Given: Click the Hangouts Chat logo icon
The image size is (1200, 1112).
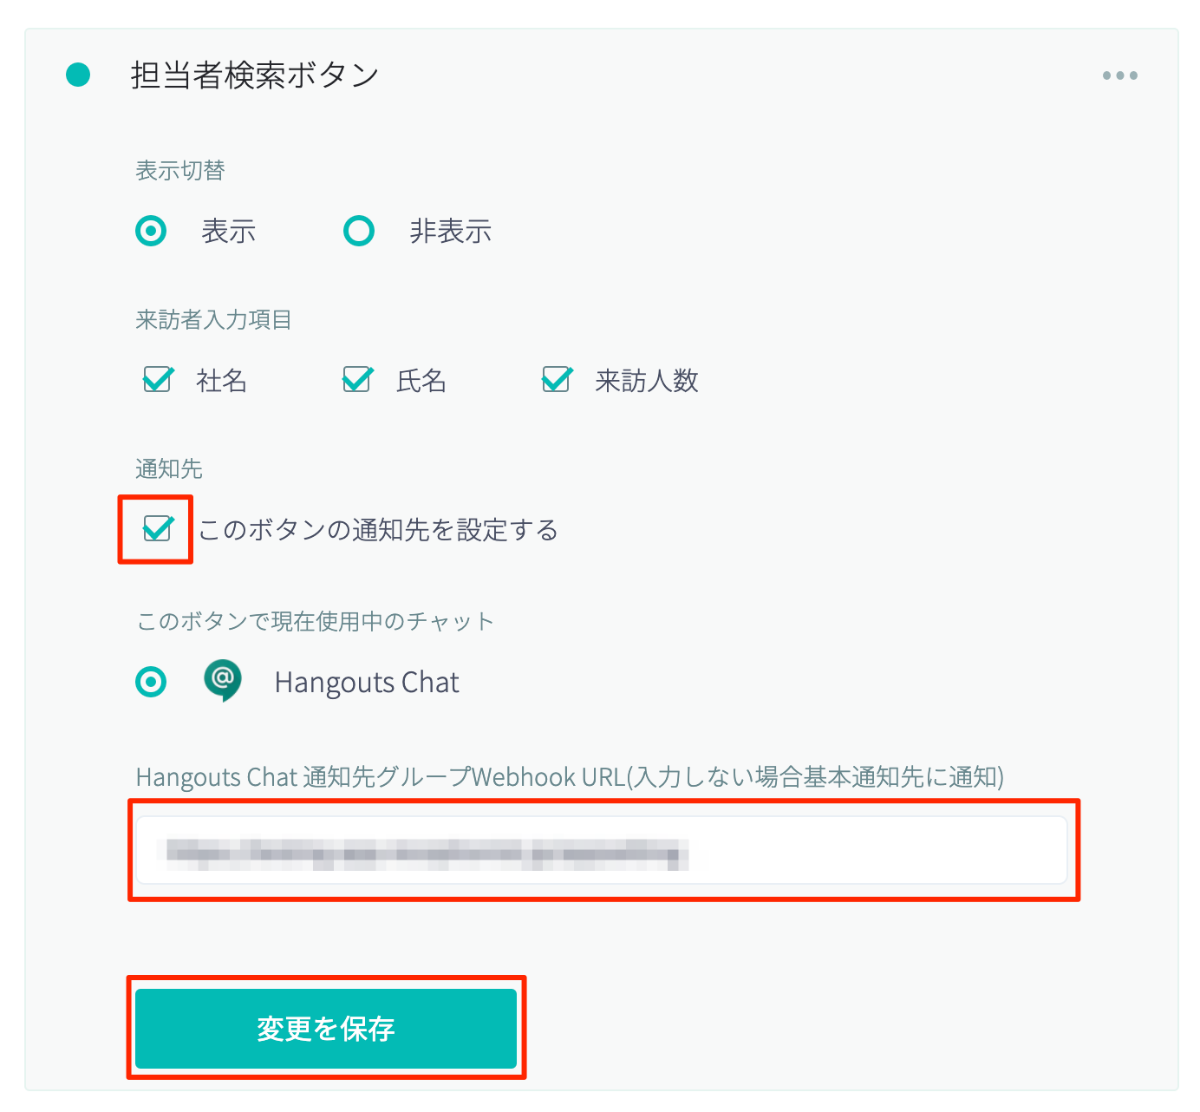Looking at the screenshot, I should click(222, 681).
